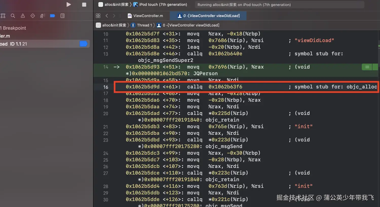Image resolution: width=380 pixels, height=207 pixels.
Task: Click the m file icon on ViewController.m tab
Action: coord(130,16)
